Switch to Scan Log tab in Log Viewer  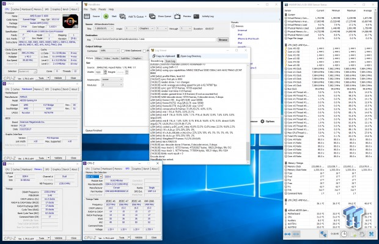click(170, 61)
